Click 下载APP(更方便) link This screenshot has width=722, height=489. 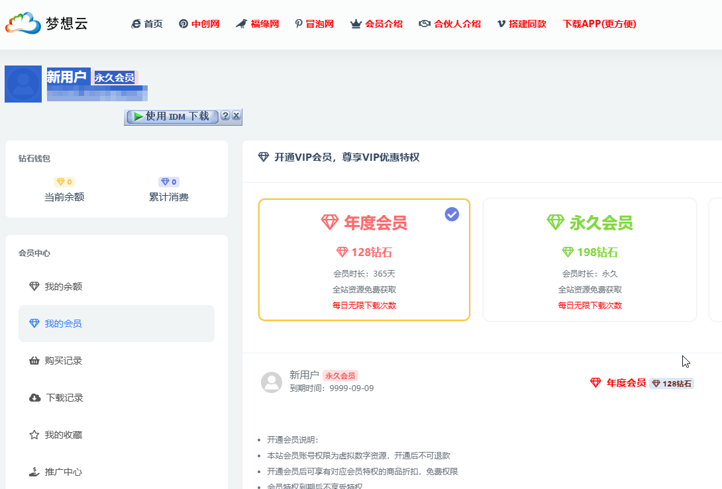pyautogui.click(x=599, y=24)
